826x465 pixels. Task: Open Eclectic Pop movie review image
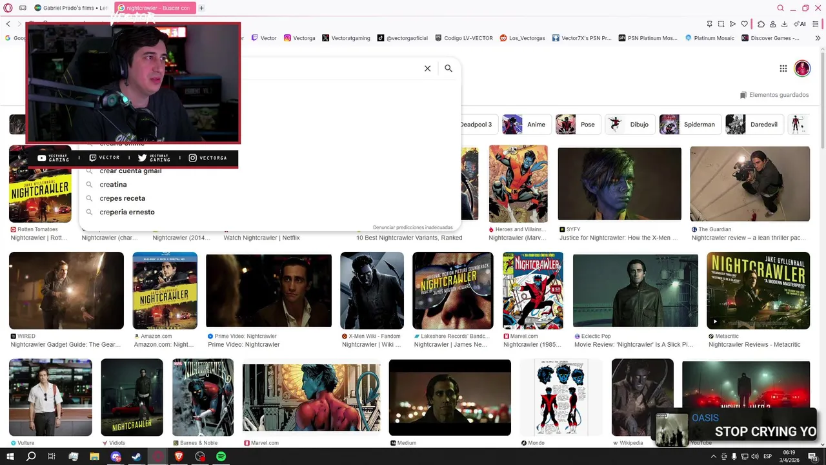coord(636,291)
